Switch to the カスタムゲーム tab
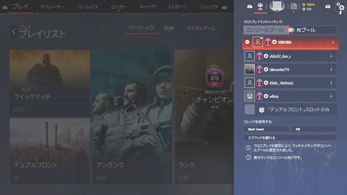347x195 pixels. [201, 28]
